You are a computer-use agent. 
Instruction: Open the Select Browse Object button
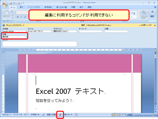156,109
